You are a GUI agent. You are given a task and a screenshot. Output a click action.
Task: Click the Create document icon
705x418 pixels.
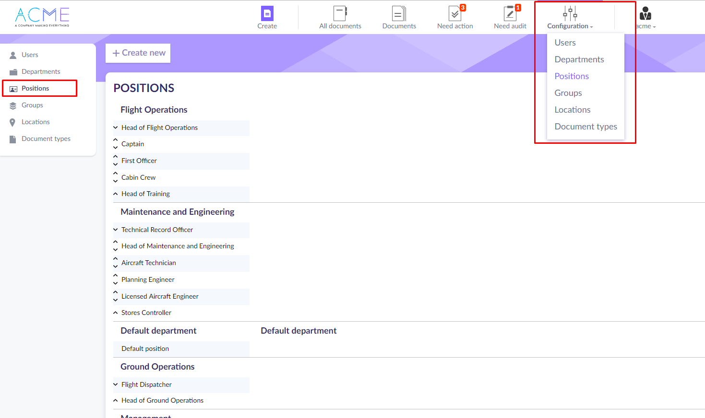tap(267, 13)
